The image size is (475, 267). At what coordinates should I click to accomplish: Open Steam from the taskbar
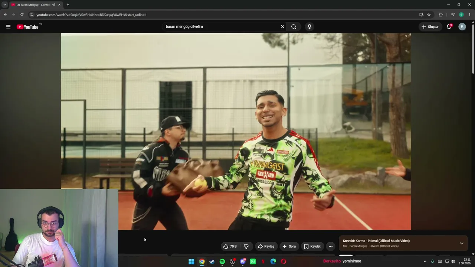(212, 261)
